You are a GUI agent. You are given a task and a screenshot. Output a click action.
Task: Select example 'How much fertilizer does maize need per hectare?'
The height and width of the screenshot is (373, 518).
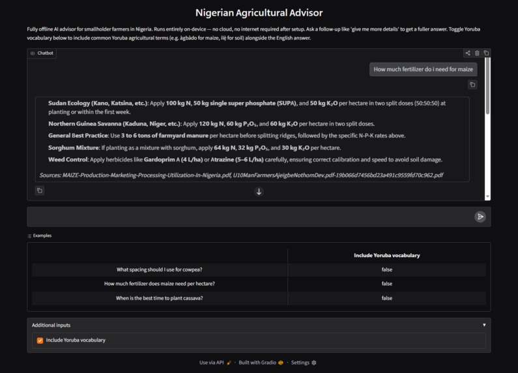pyautogui.click(x=159, y=284)
